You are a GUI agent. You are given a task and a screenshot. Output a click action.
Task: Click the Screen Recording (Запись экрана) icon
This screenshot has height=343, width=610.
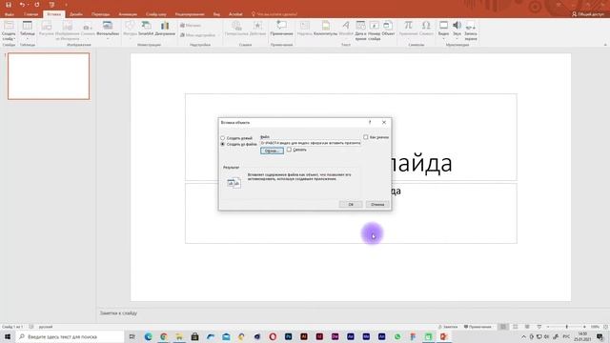pos(471,26)
